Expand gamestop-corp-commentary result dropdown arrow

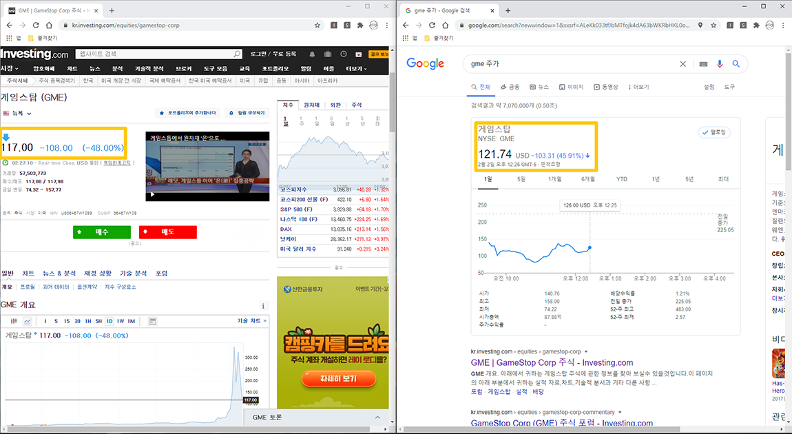click(x=620, y=412)
